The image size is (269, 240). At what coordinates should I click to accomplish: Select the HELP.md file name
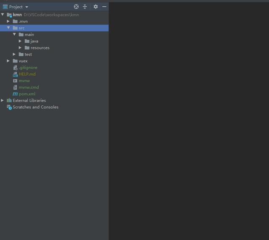click(27, 74)
